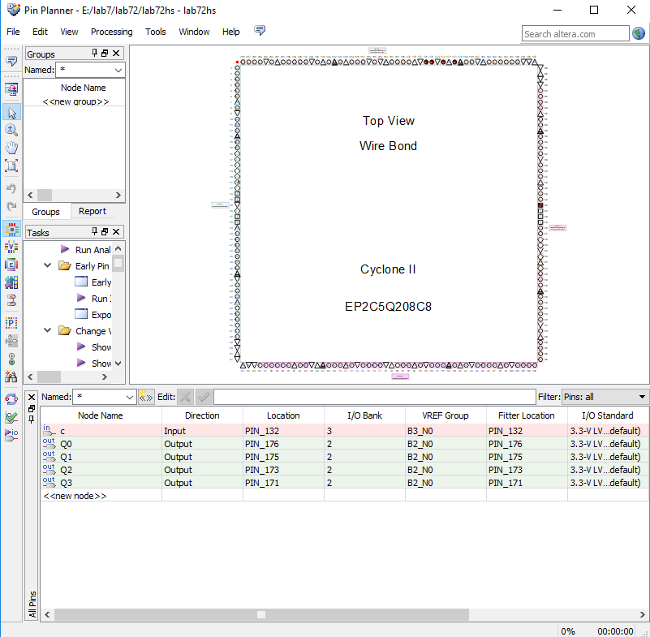Close the Groups panel
The height and width of the screenshot is (637, 650).
click(116, 53)
